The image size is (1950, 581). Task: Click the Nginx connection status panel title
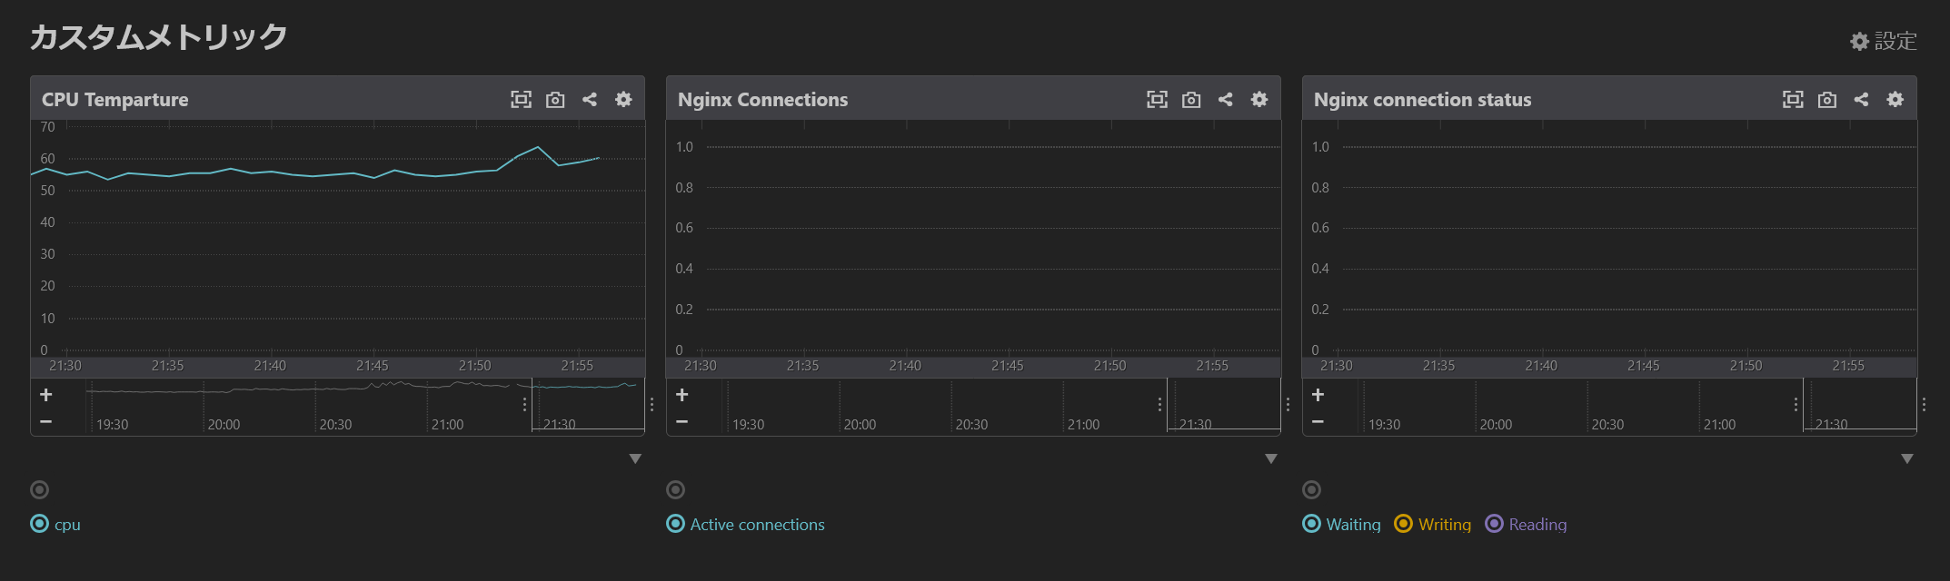tap(1423, 100)
